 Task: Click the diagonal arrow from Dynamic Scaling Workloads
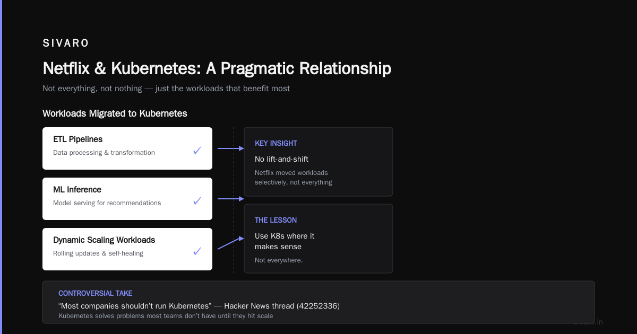231,242
